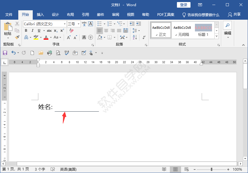The image size is (248, 173).
Task: Open the Calibri font name dropdown
Action: tap(65, 24)
